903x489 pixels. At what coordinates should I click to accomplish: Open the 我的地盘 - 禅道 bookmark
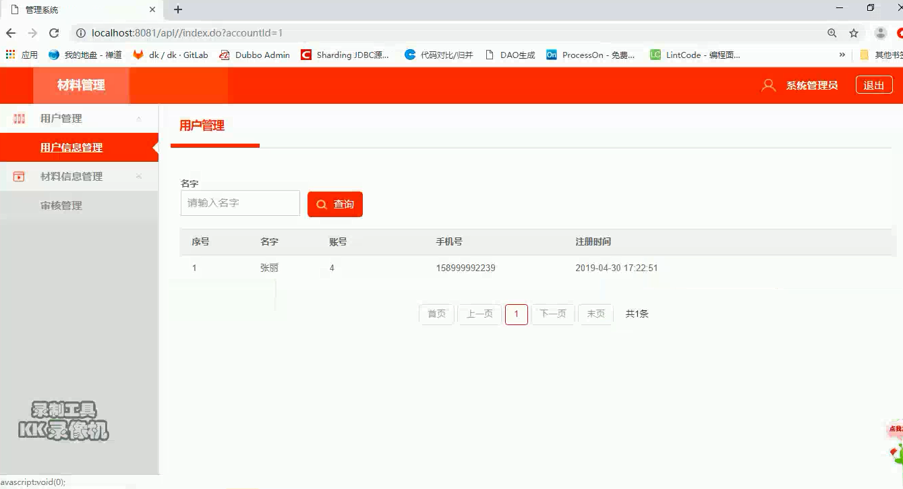[85, 55]
